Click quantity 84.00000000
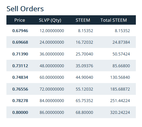This screenshot has height=127, width=142. 52,100
